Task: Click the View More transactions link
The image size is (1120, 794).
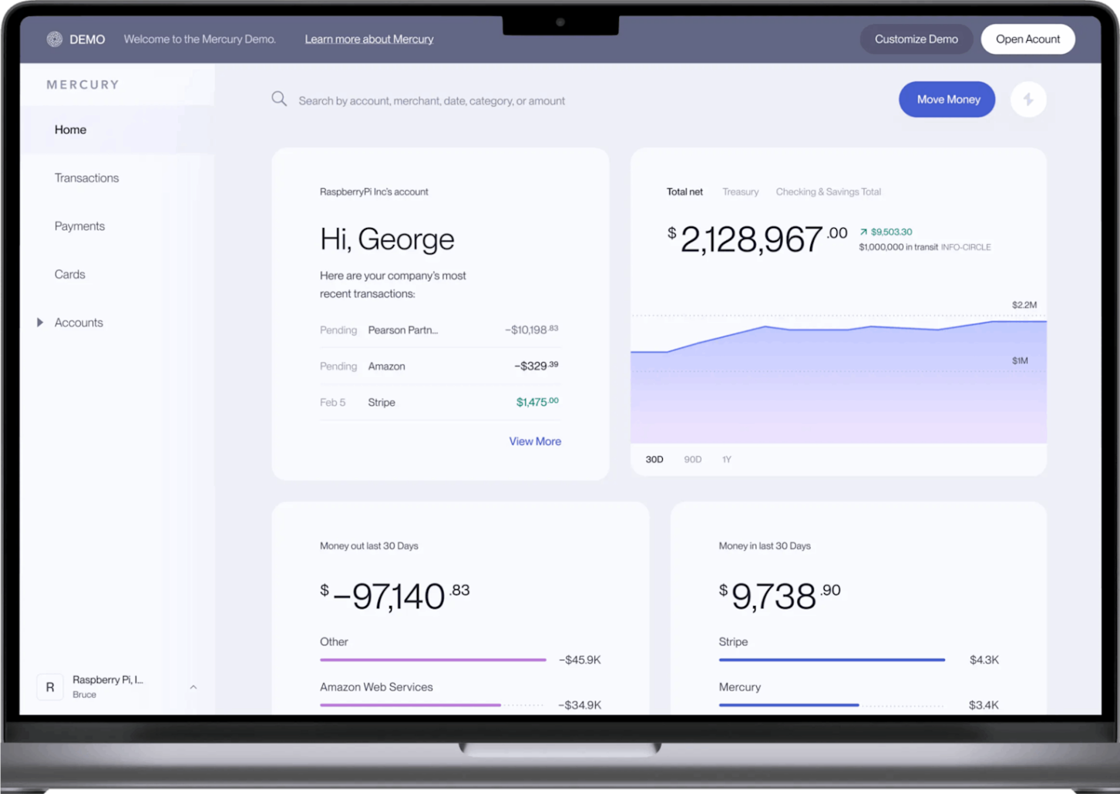Action: pos(534,441)
